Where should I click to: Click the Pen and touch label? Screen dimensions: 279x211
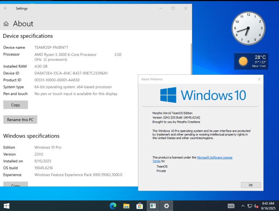point(16,94)
